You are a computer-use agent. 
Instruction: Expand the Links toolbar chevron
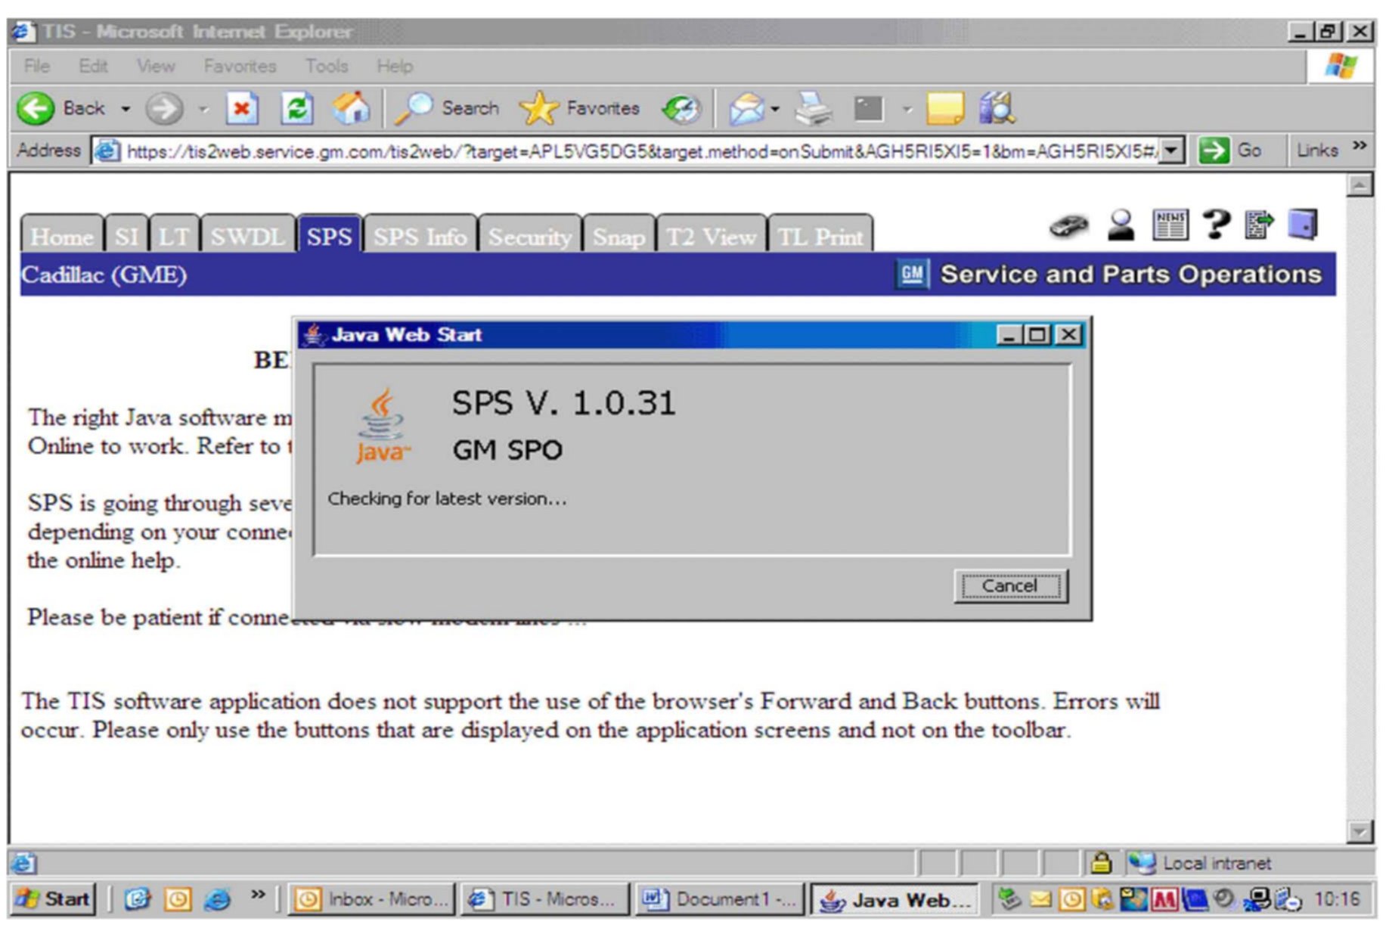(1360, 147)
